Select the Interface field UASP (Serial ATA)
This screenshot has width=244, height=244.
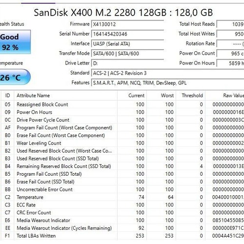point(127,44)
